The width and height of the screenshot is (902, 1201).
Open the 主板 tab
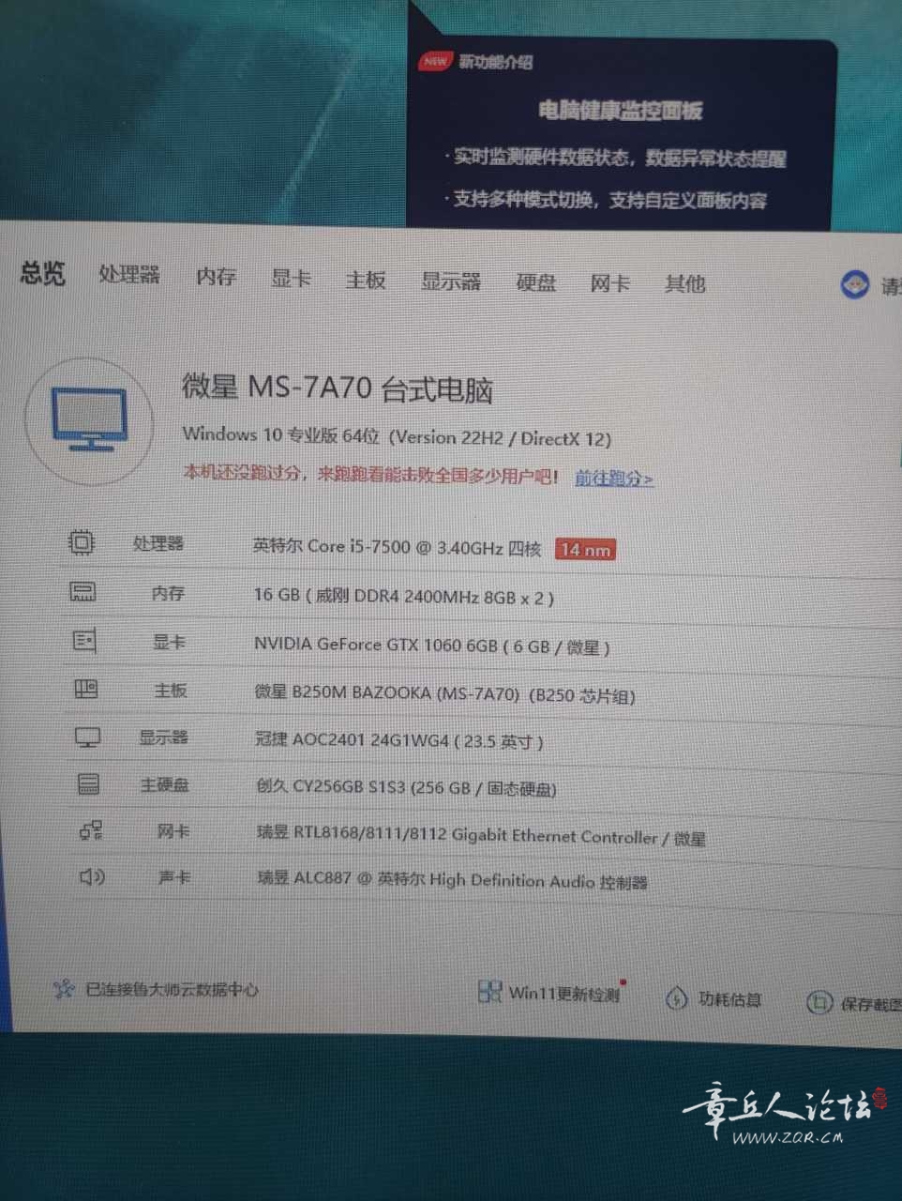pos(365,280)
